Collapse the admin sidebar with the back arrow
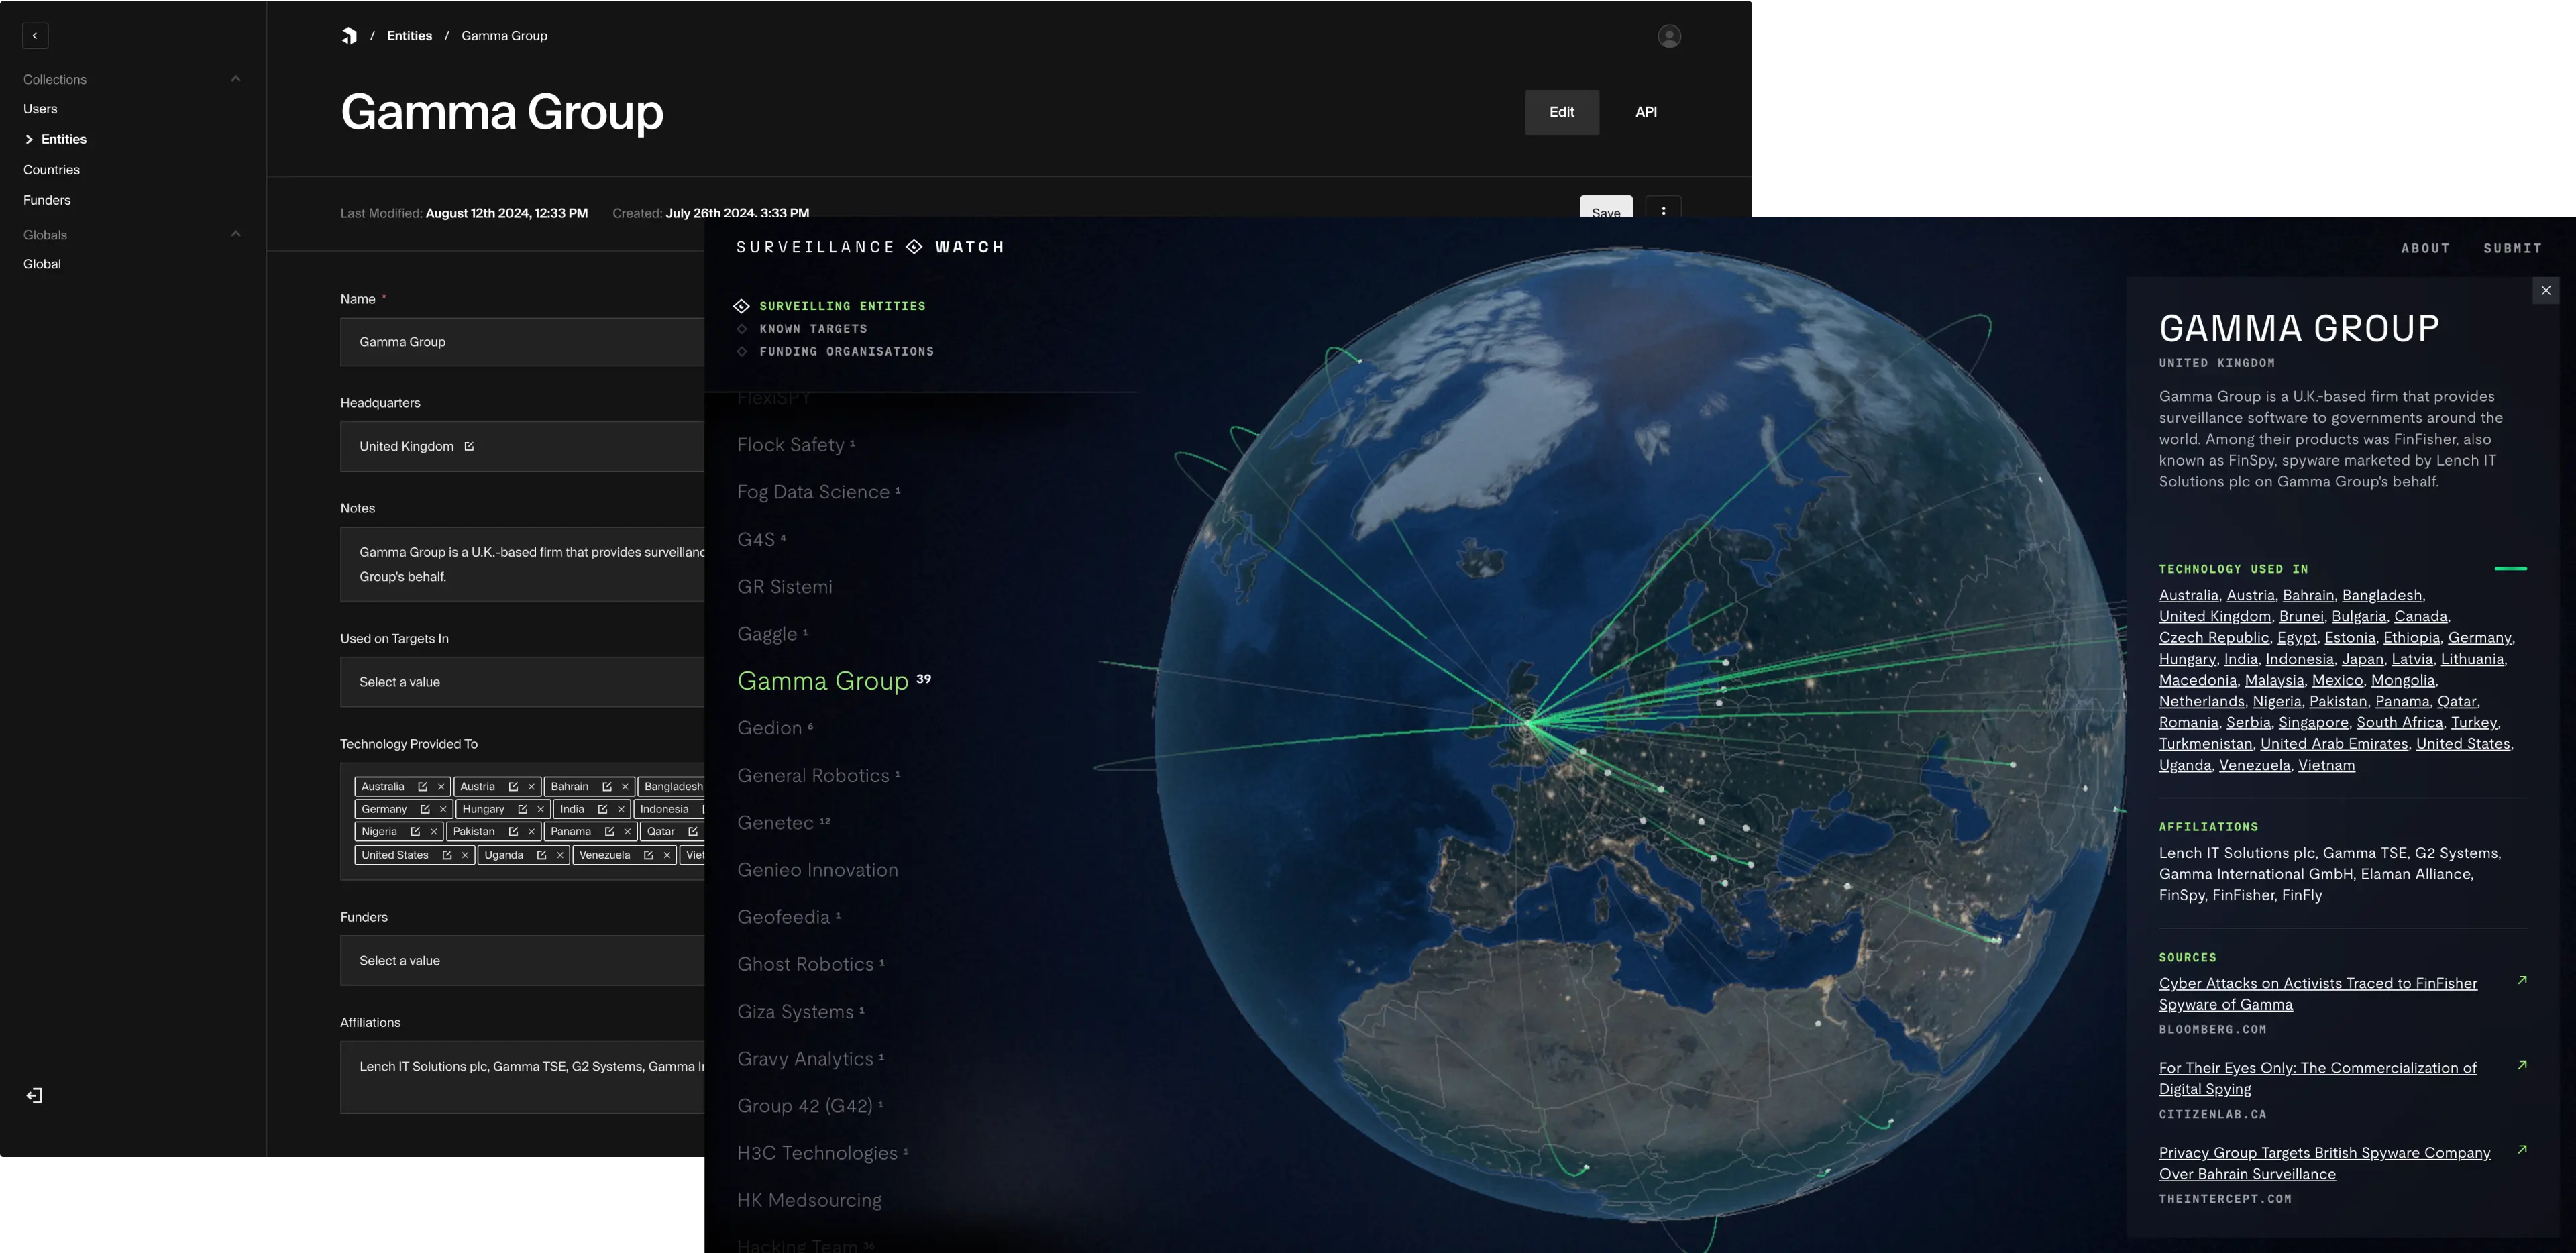2576x1253 pixels. click(x=35, y=36)
